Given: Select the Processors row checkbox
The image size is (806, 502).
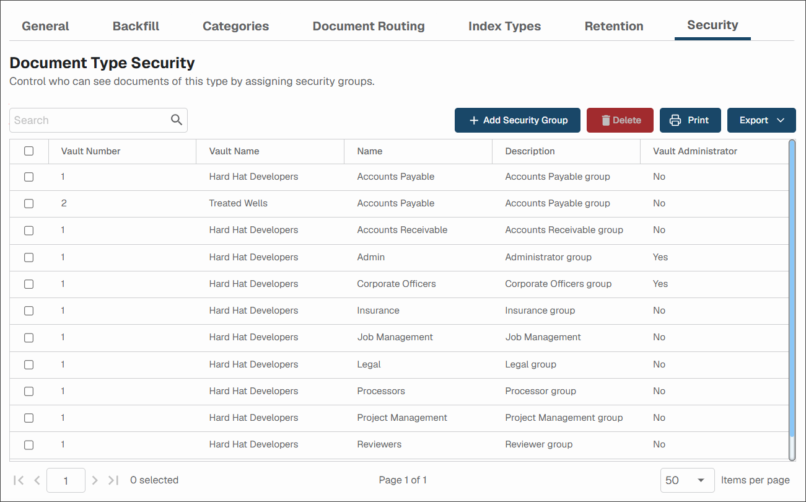Looking at the screenshot, I should [x=28, y=391].
